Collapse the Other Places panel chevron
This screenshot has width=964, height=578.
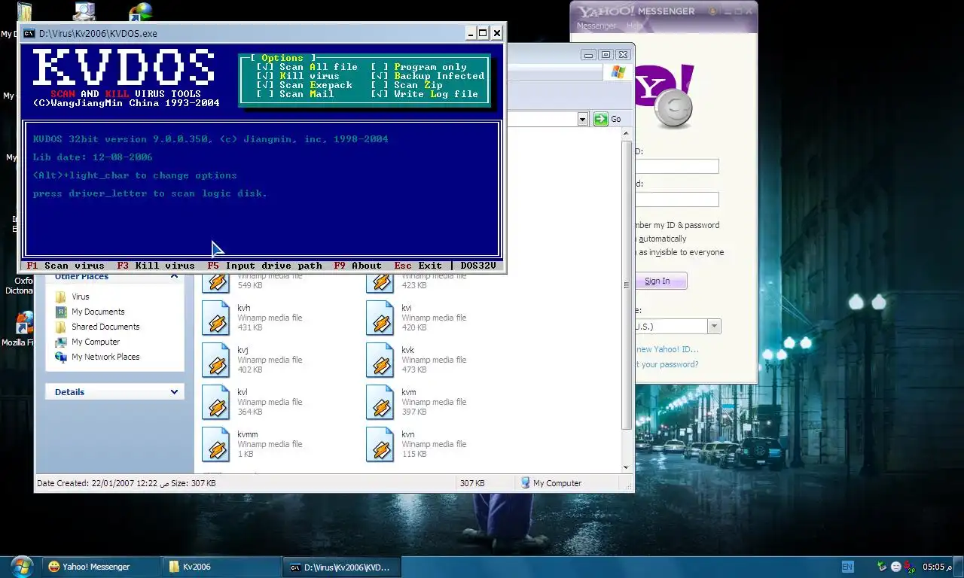click(174, 277)
